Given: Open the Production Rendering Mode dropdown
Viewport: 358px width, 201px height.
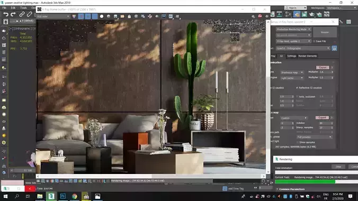Looking at the screenshot, I should click(293, 29).
